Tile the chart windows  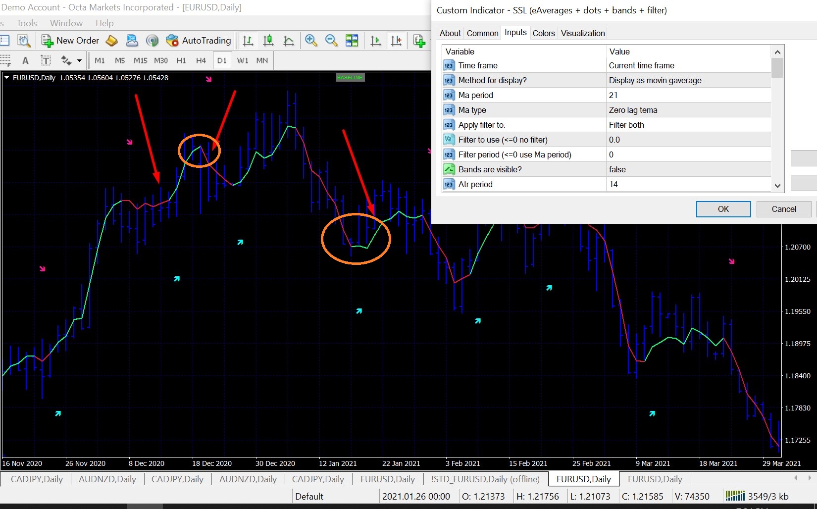(x=352, y=41)
